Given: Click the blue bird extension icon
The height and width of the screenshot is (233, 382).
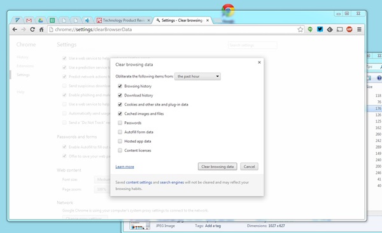Looking at the screenshot, I should point(320,29).
